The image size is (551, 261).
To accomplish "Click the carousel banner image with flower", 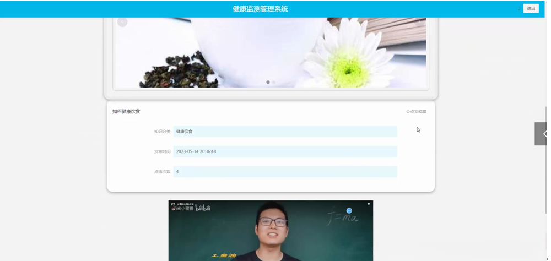I will (x=271, y=52).
